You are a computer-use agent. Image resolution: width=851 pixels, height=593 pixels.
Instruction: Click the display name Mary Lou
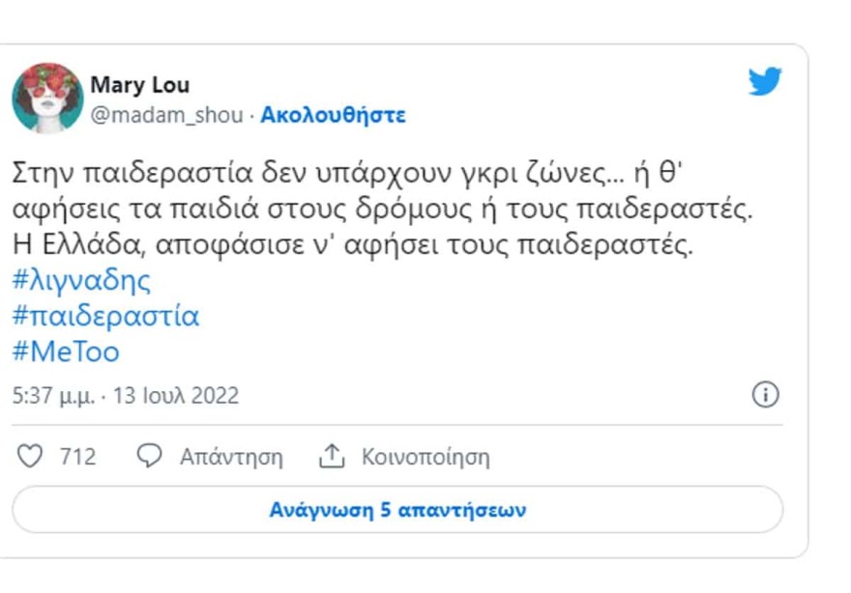[x=140, y=85]
